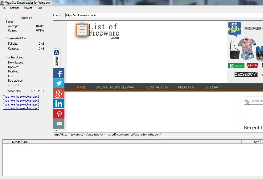263x179 pixels.
Task: Share page via Pinterest icon
Action: 59,114
